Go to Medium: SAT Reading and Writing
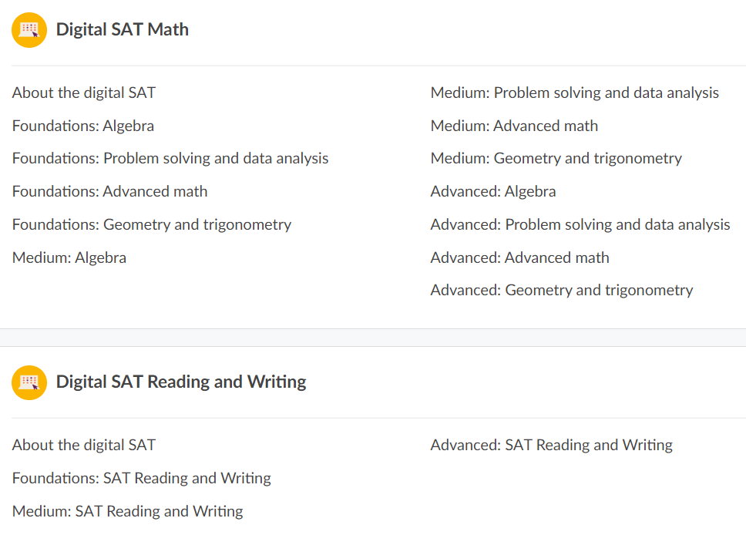 point(128,511)
